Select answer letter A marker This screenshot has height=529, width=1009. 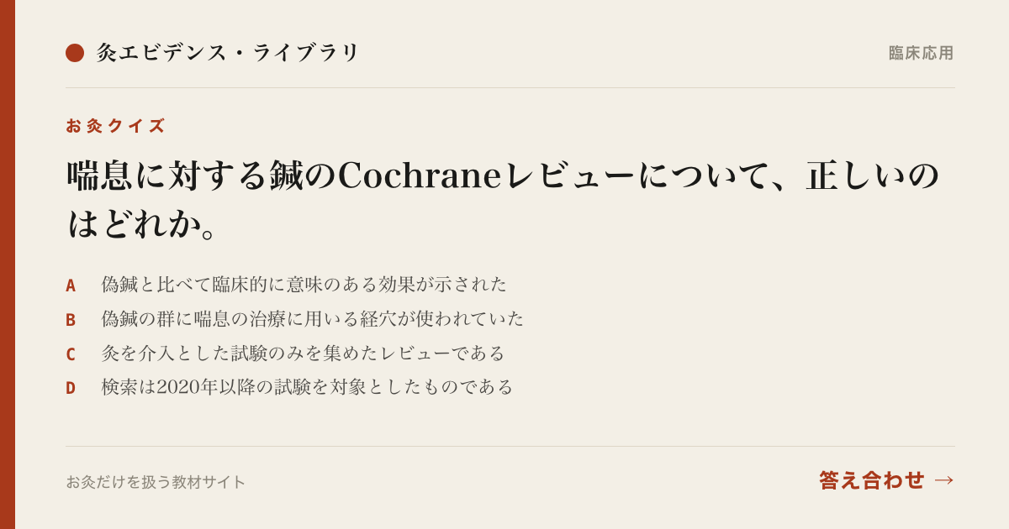[71, 285]
